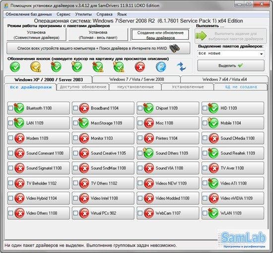The image size is (273, 253).
Task: Click the HID 1109 status icon
Action: point(213,108)
